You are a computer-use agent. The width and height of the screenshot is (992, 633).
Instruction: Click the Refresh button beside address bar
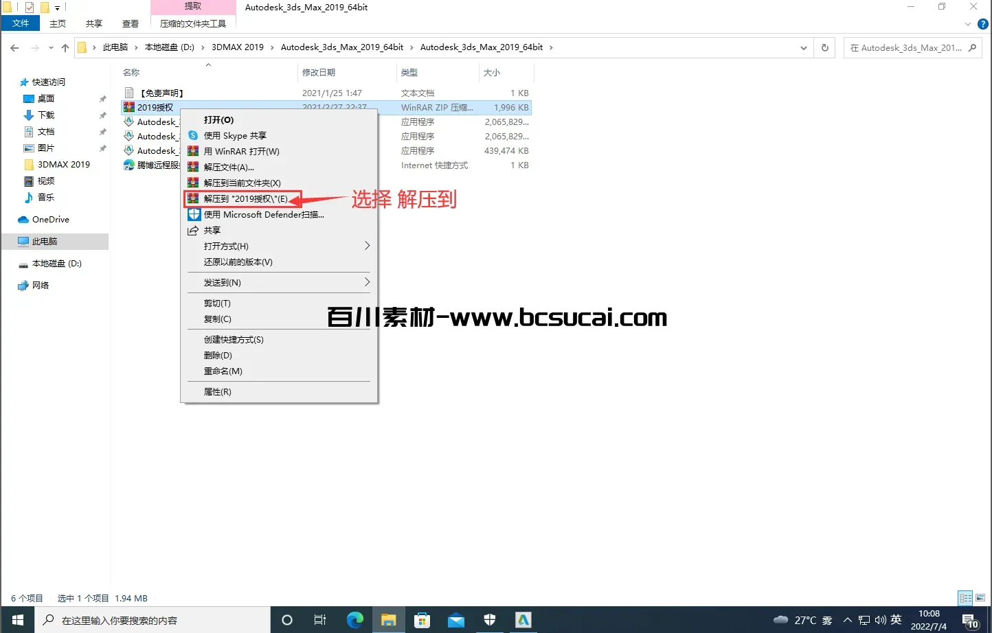[824, 47]
